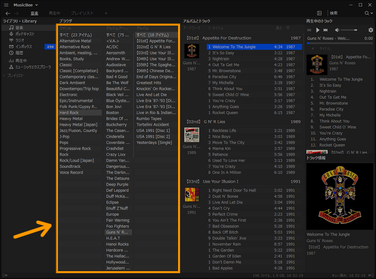376x279 pixels.
Task: Switch to the プレイリスト tab
Action: [x=82, y=14]
